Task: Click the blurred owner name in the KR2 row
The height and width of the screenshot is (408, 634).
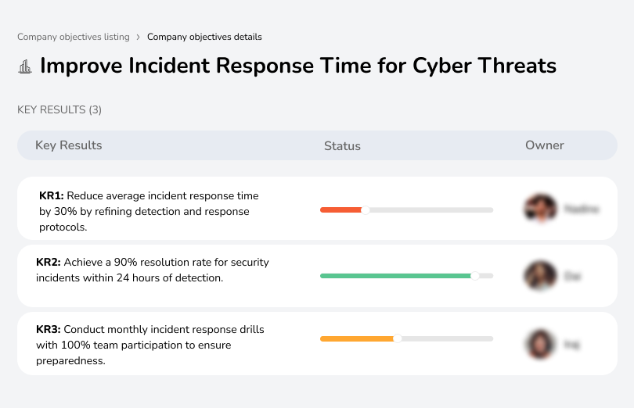Action: click(x=572, y=277)
